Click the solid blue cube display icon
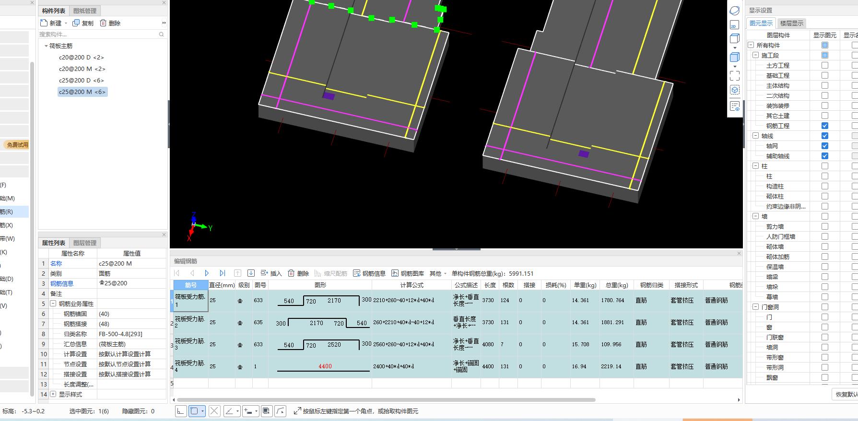The width and height of the screenshot is (858, 421). tap(734, 58)
